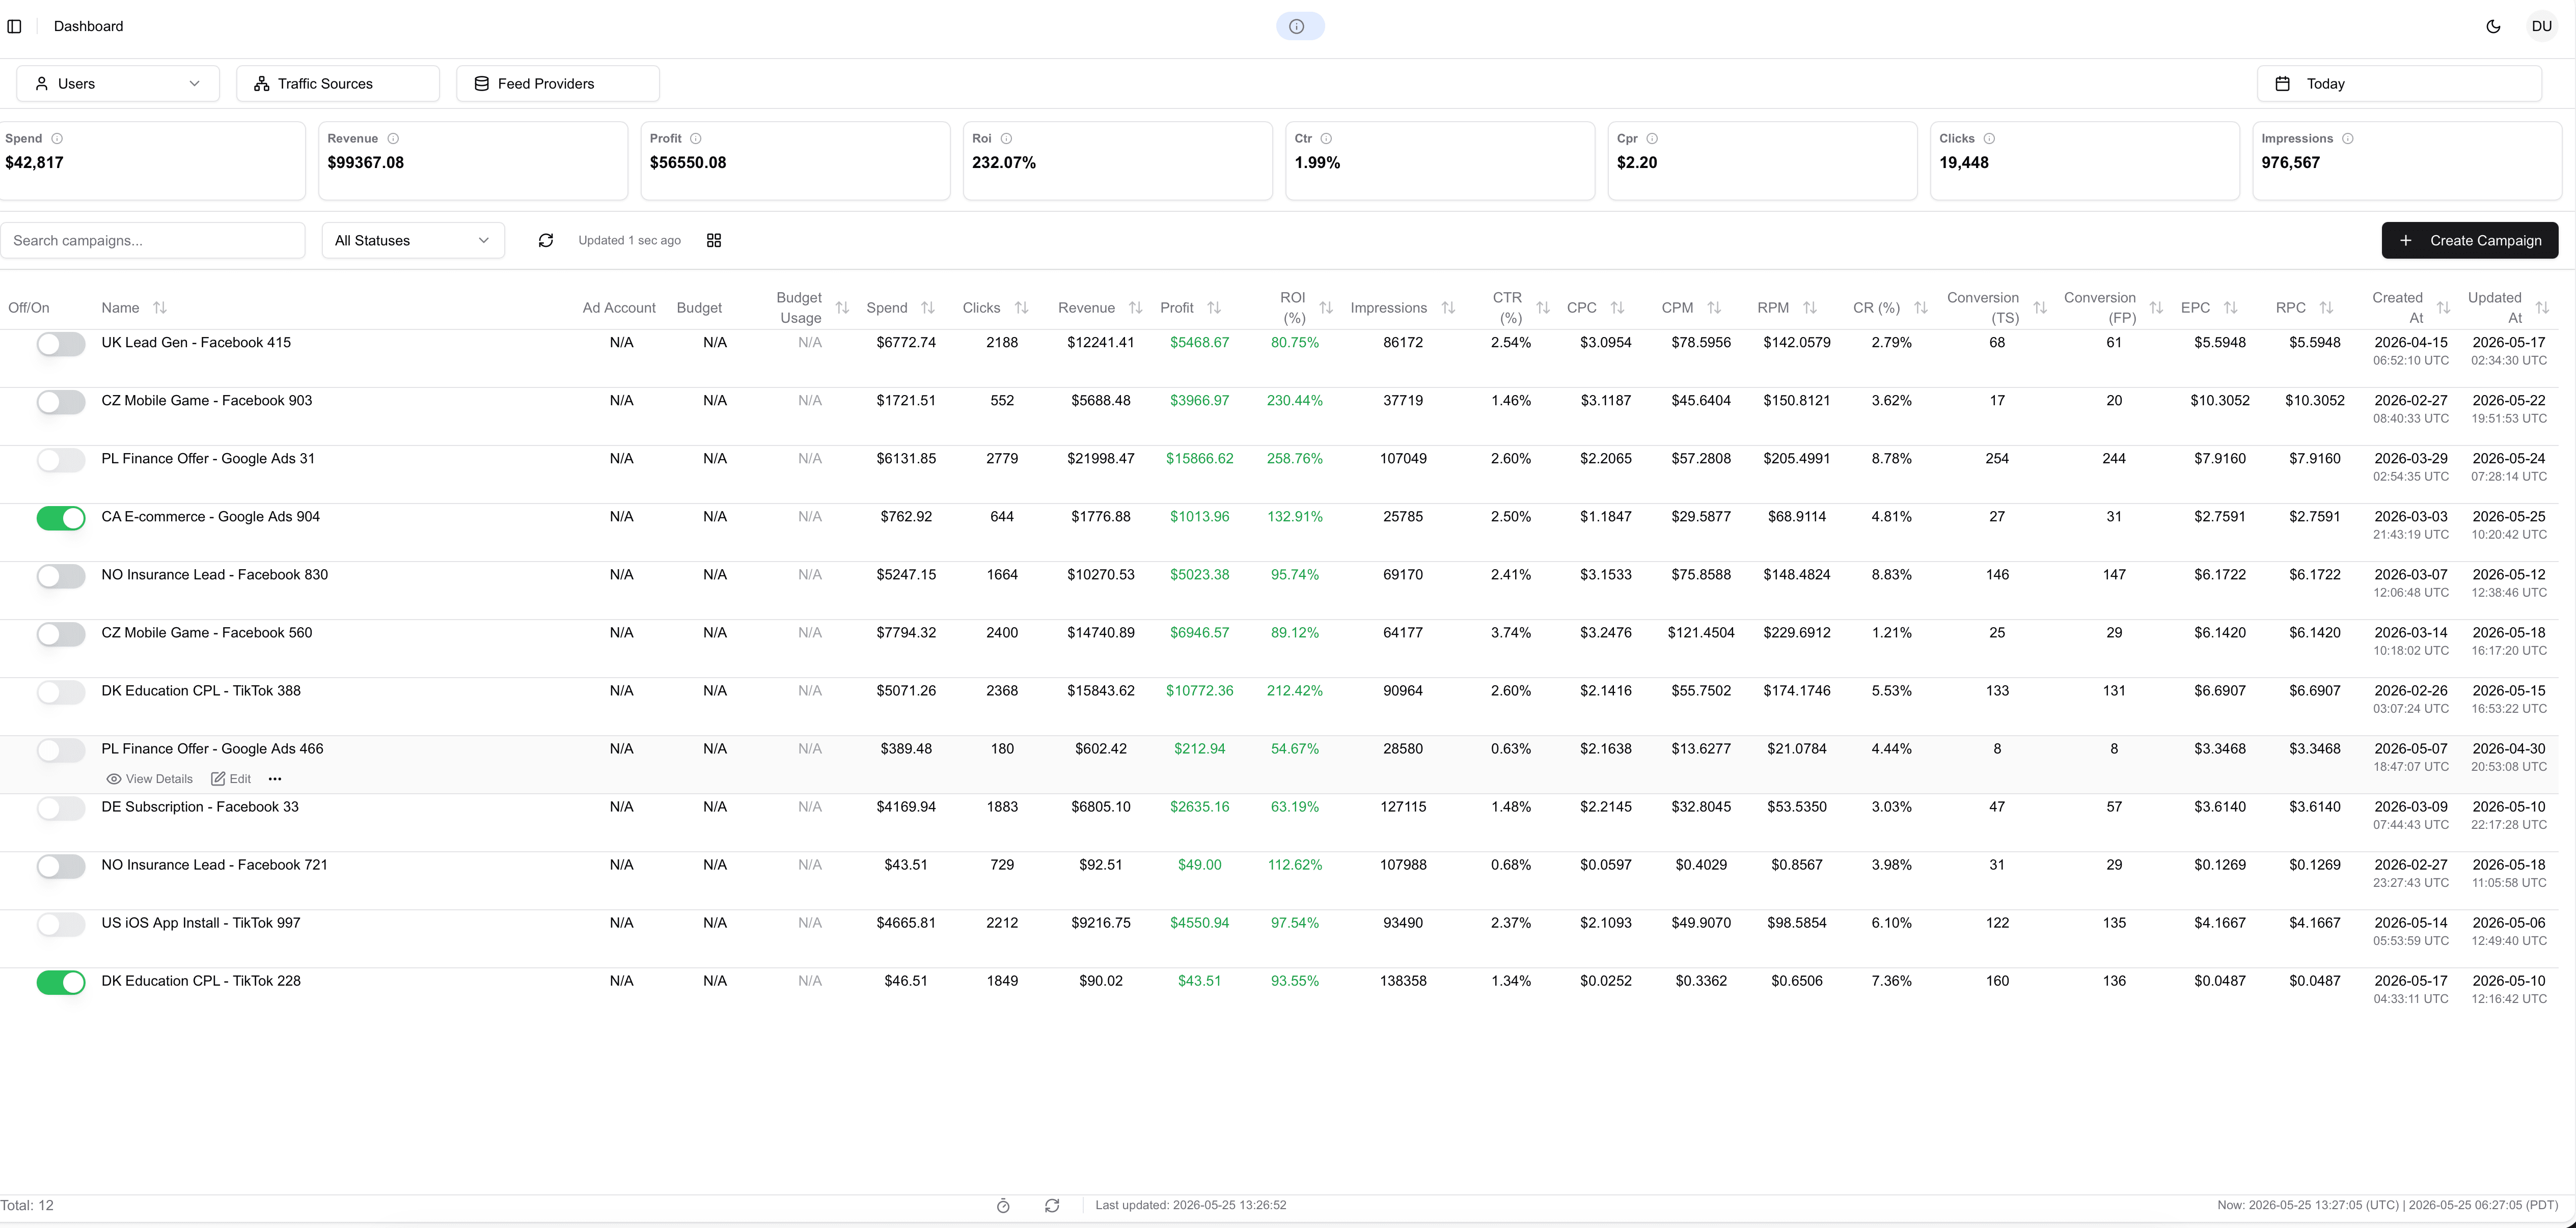Switch to dark mode with moon icon
Viewport: 2576px width, 1228px height.
pyautogui.click(x=2493, y=26)
